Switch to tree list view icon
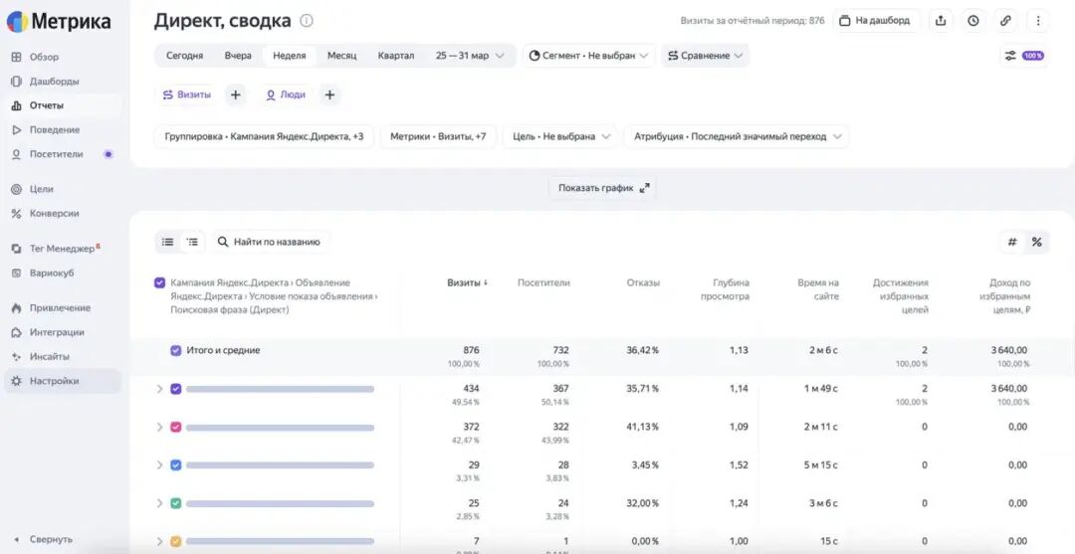The width and height of the screenshot is (1075, 554). (x=193, y=242)
